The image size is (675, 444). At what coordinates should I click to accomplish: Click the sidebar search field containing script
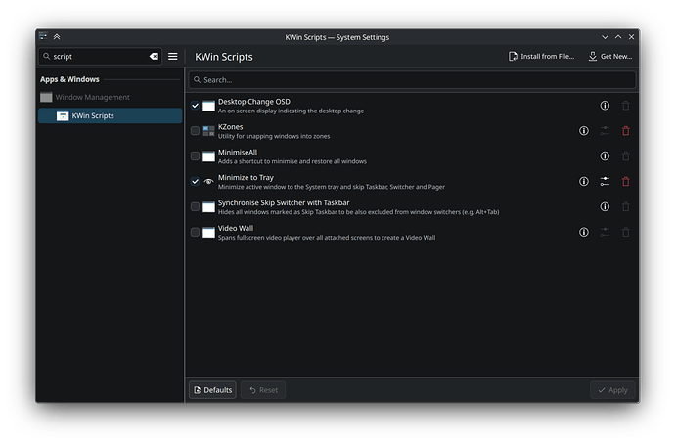pos(100,57)
